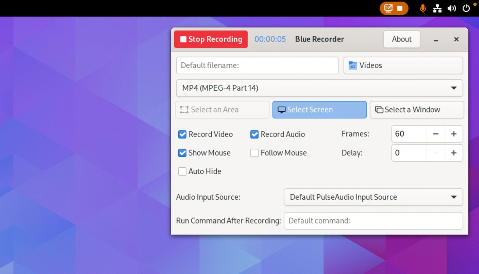Click Select Screen button
479x274 pixels.
point(319,110)
